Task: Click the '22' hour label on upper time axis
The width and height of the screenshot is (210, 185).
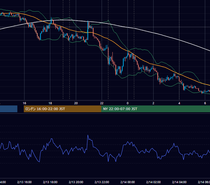Action: click(x=102, y=103)
